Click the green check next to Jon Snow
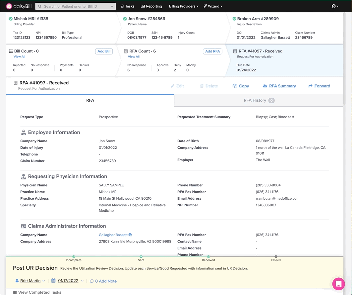352x295 pixels. tap(125, 19)
